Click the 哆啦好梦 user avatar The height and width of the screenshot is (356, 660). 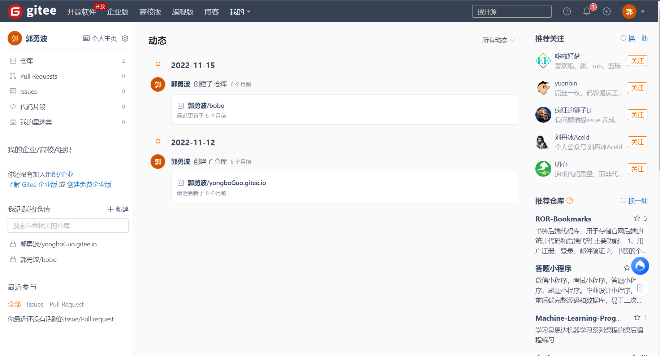coord(543,61)
